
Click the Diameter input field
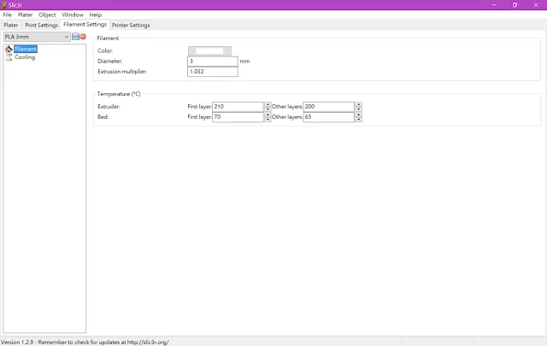tap(213, 62)
